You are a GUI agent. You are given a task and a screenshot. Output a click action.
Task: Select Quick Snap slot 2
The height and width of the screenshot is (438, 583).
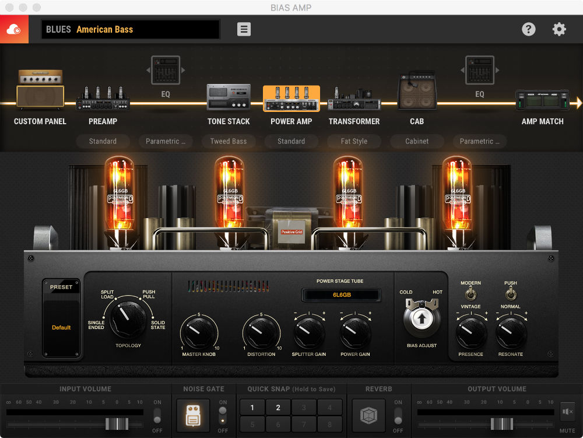click(x=278, y=407)
